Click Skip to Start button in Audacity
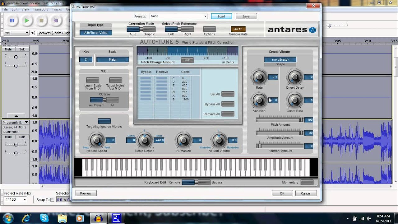The height and width of the screenshot is (224, 398). tap(56, 21)
